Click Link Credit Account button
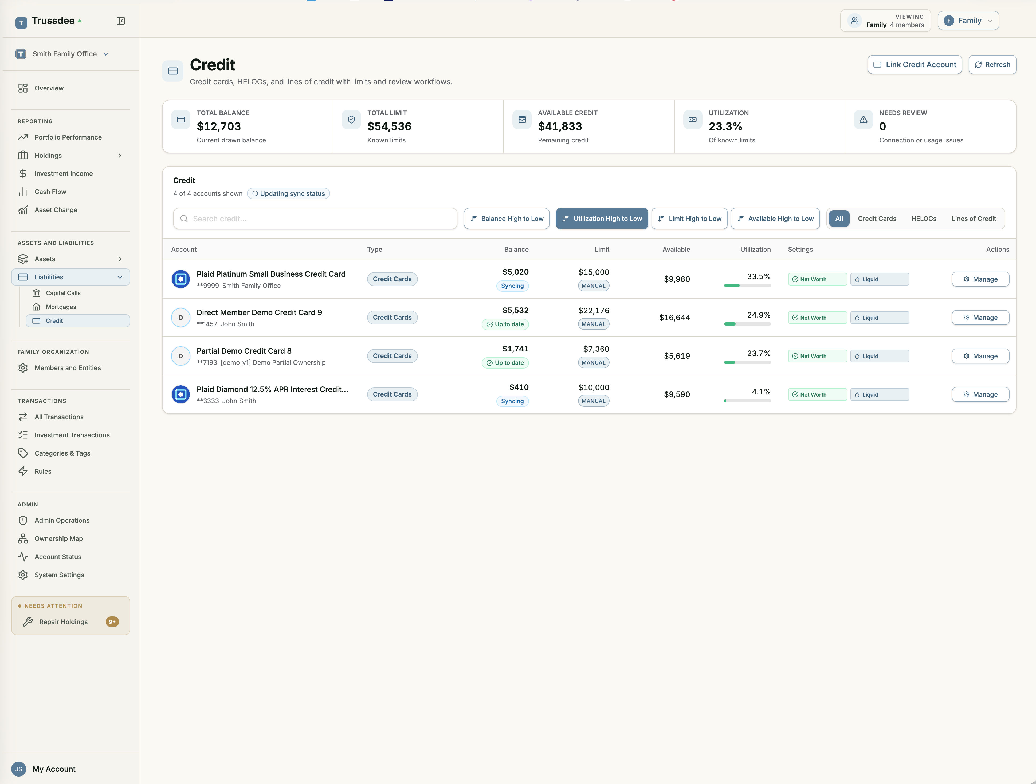This screenshot has width=1036, height=784. pyautogui.click(x=914, y=65)
